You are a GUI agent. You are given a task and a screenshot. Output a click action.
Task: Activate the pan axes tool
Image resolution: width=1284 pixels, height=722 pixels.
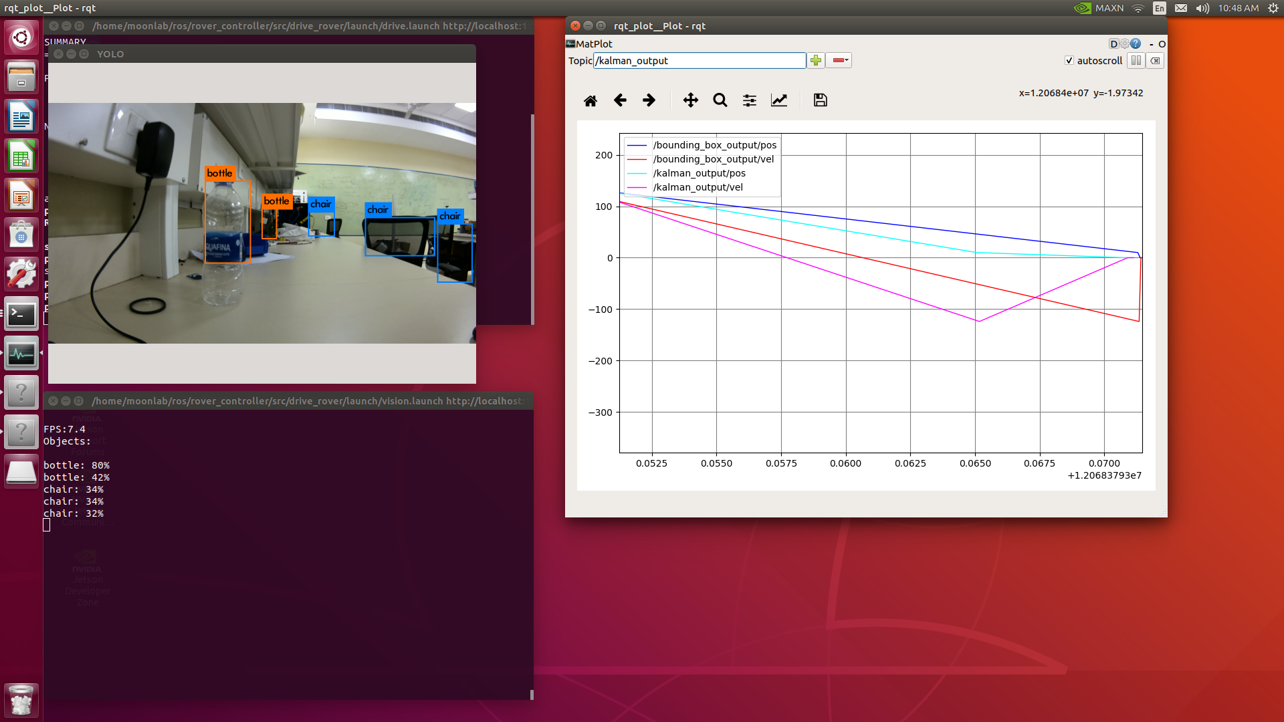[690, 100]
